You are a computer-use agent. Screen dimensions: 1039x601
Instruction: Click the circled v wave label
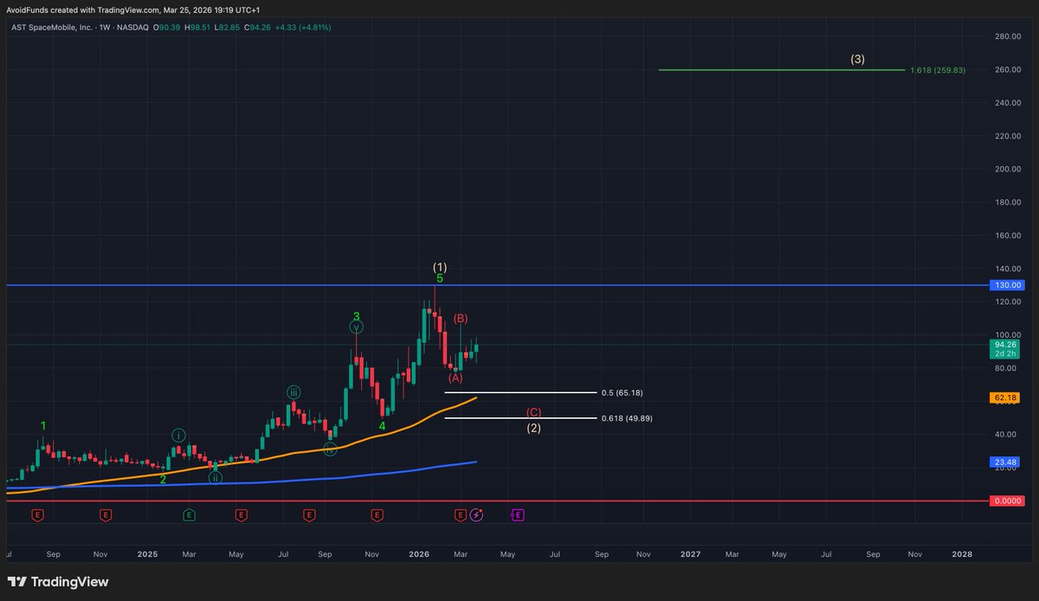click(x=357, y=326)
